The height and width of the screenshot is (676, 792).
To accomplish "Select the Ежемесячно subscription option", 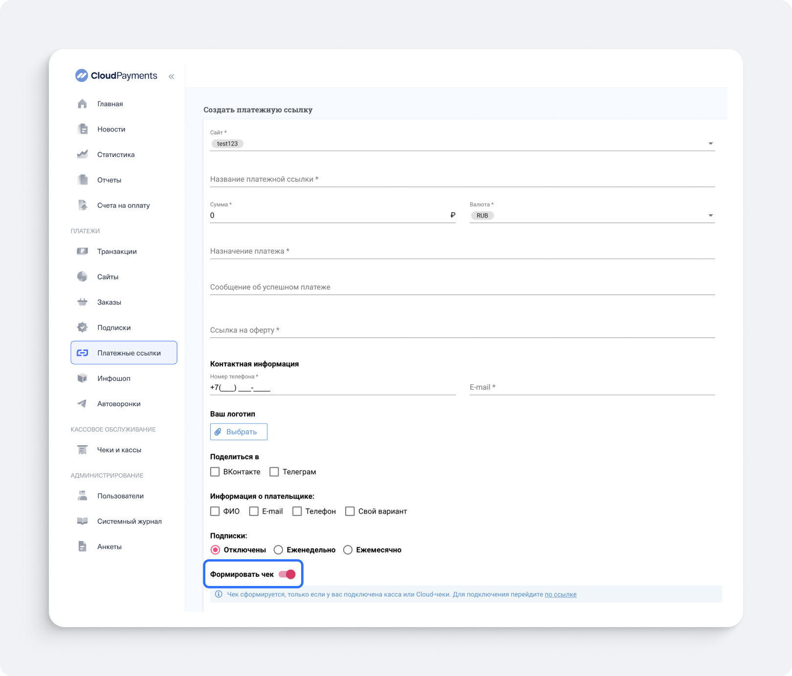I will (348, 550).
